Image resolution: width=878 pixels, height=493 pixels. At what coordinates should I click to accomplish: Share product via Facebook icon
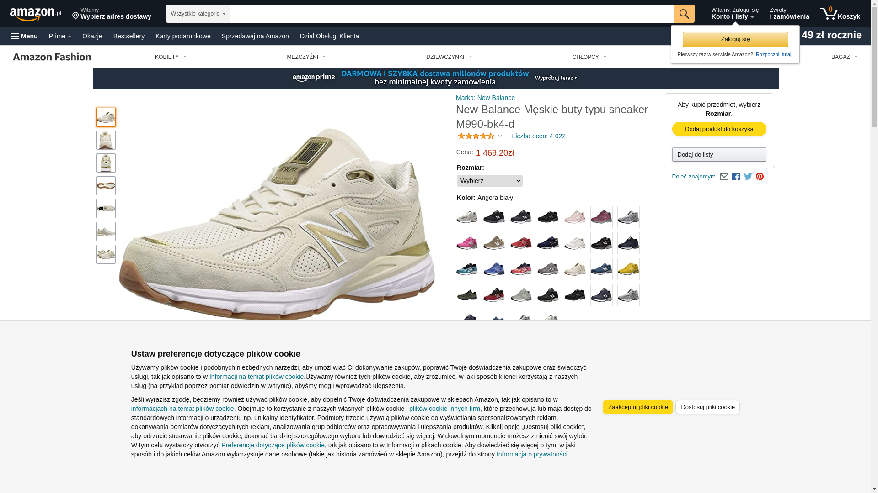tap(736, 177)
